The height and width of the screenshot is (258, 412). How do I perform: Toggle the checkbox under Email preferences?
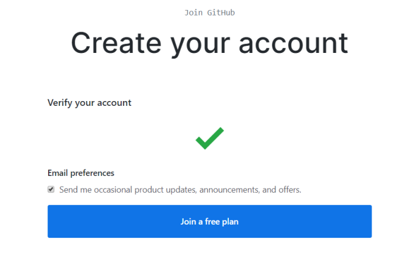point(51,190)
